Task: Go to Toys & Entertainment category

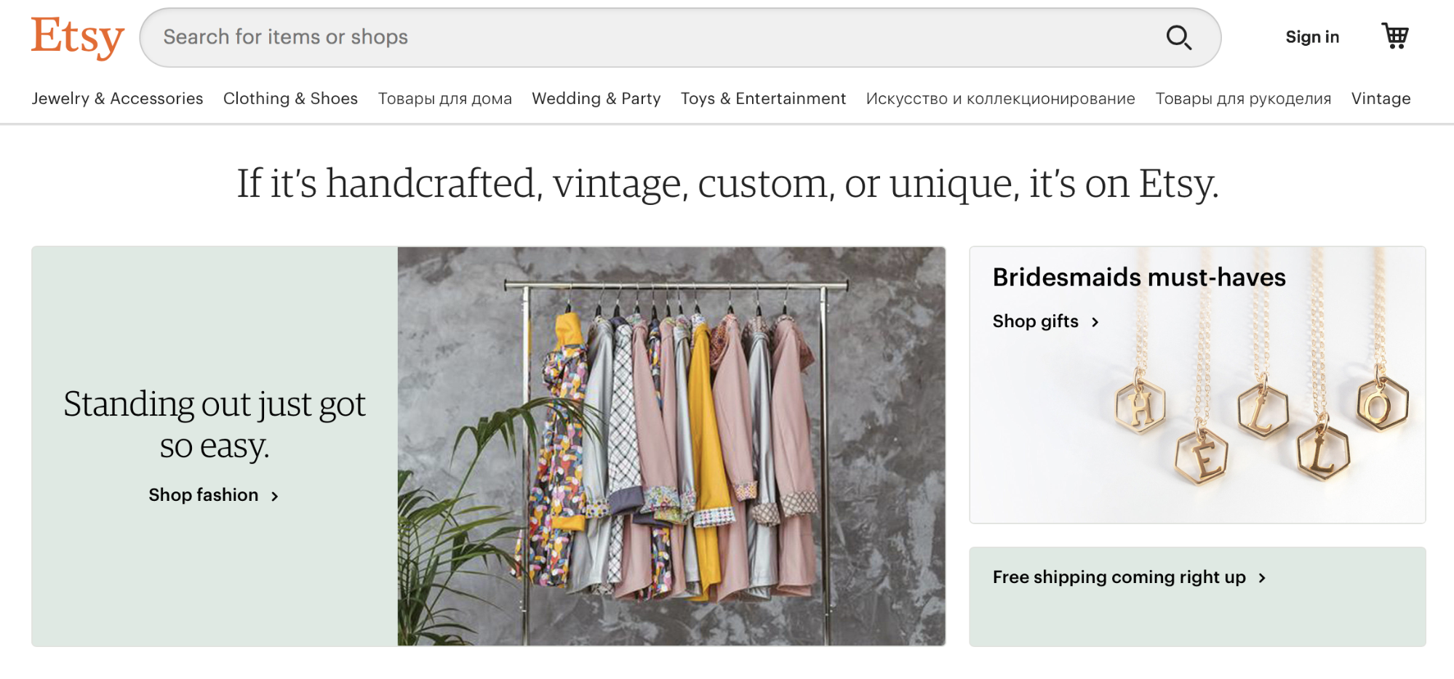Action: 763,98
